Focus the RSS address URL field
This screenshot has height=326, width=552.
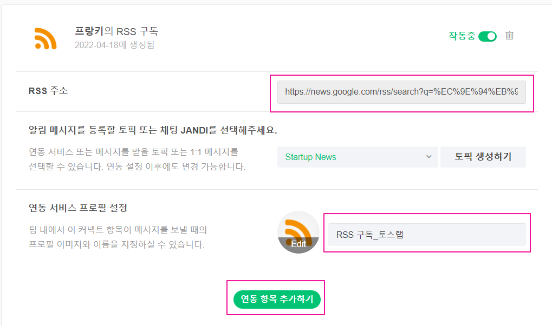401,92
